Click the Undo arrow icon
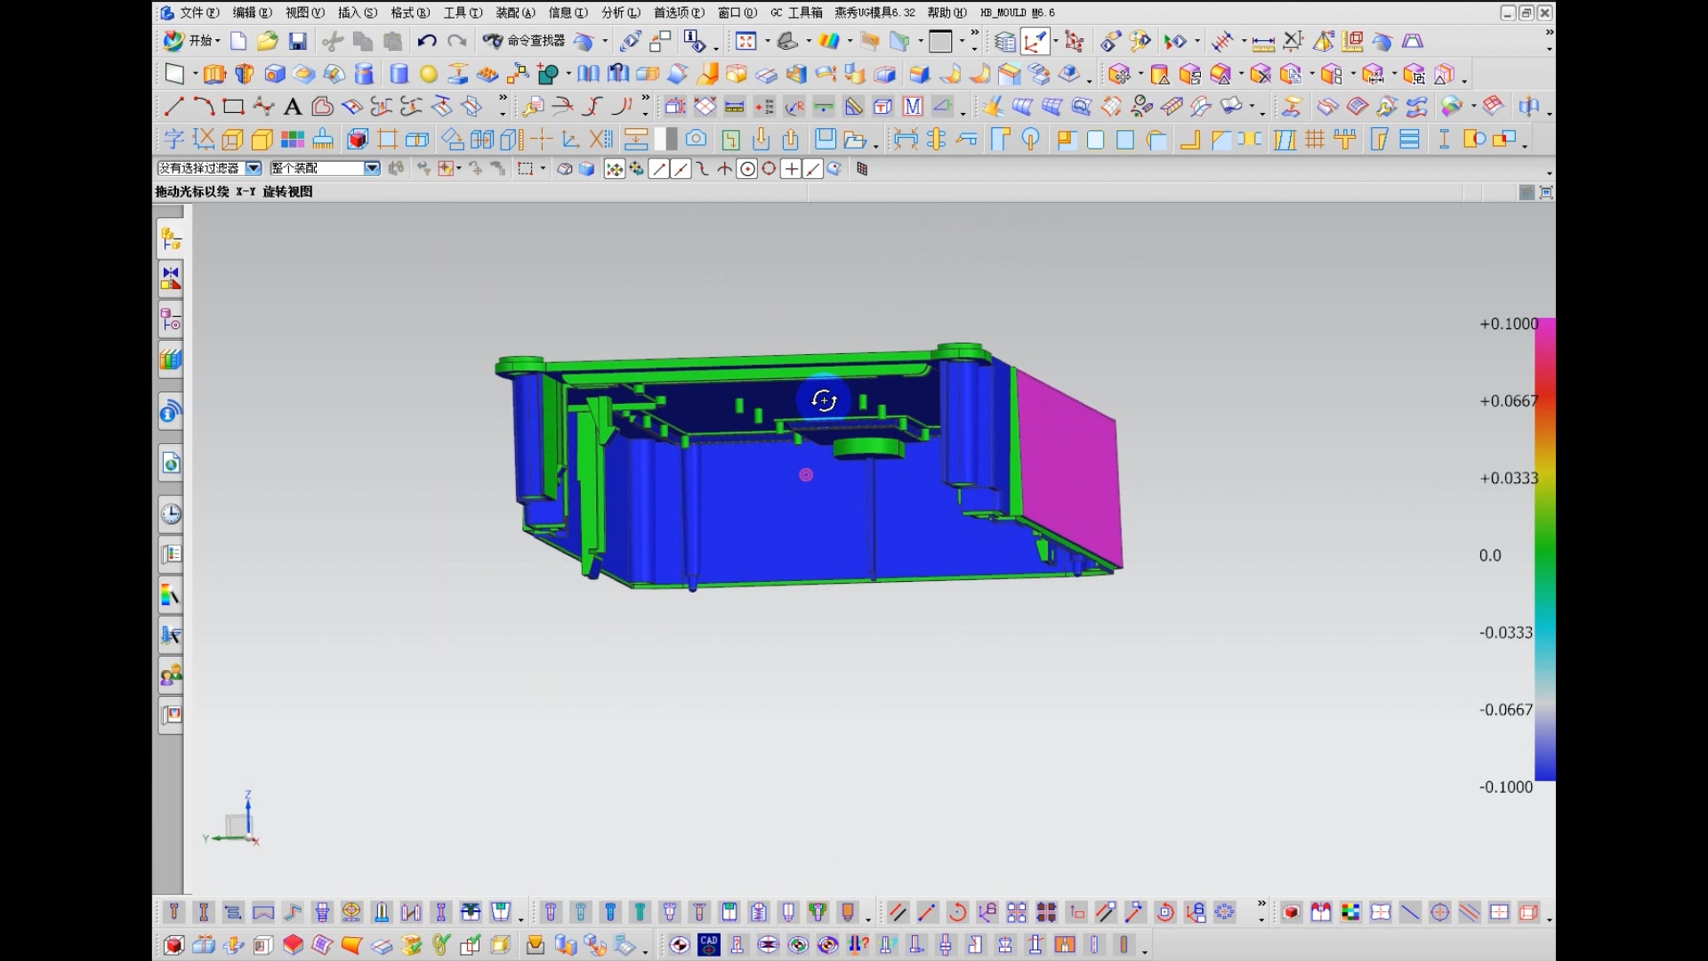The width and height of the screenshot is (1708, 961). click(426, 41)
